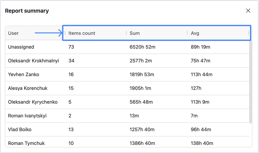Click Oleksandr Krokhmalnyi's name cell
The image size is (259, 153).
[34, 61]
